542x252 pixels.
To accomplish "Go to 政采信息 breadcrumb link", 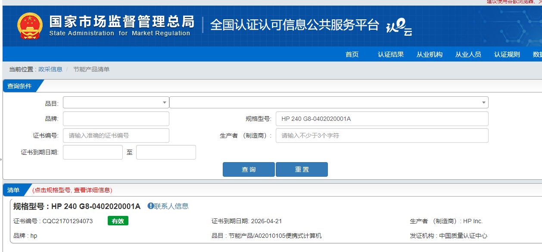I will (x=50, y=69).
